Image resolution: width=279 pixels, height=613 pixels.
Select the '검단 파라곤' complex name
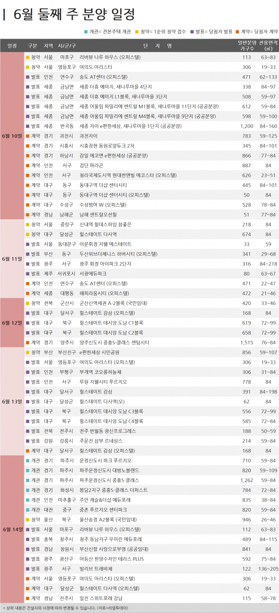click(92, 165)
